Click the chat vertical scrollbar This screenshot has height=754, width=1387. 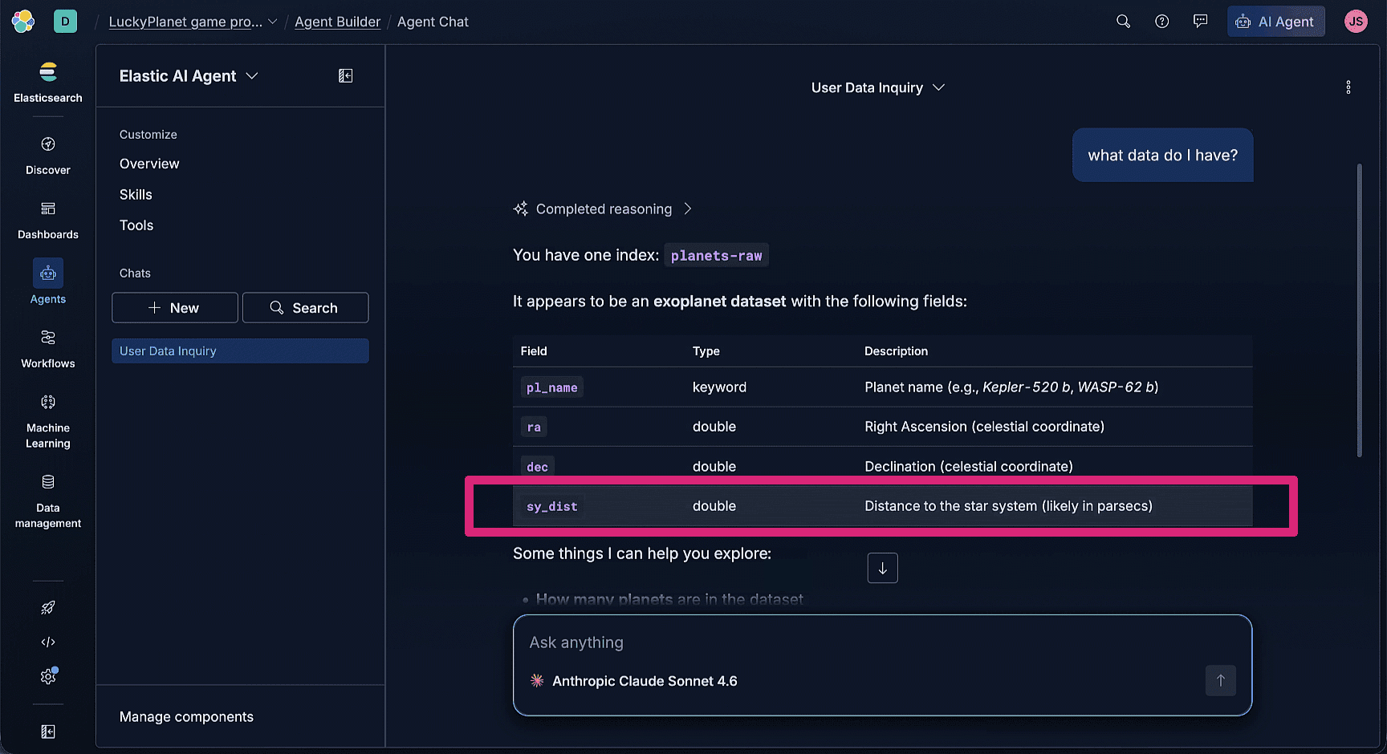point(1359,310)
